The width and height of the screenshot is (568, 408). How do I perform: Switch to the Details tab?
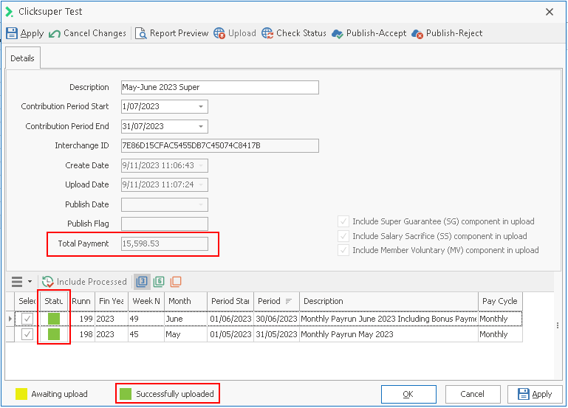22,58
